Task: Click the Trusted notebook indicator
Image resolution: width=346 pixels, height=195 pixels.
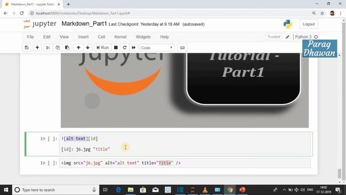Action: (x=274, y=37)
